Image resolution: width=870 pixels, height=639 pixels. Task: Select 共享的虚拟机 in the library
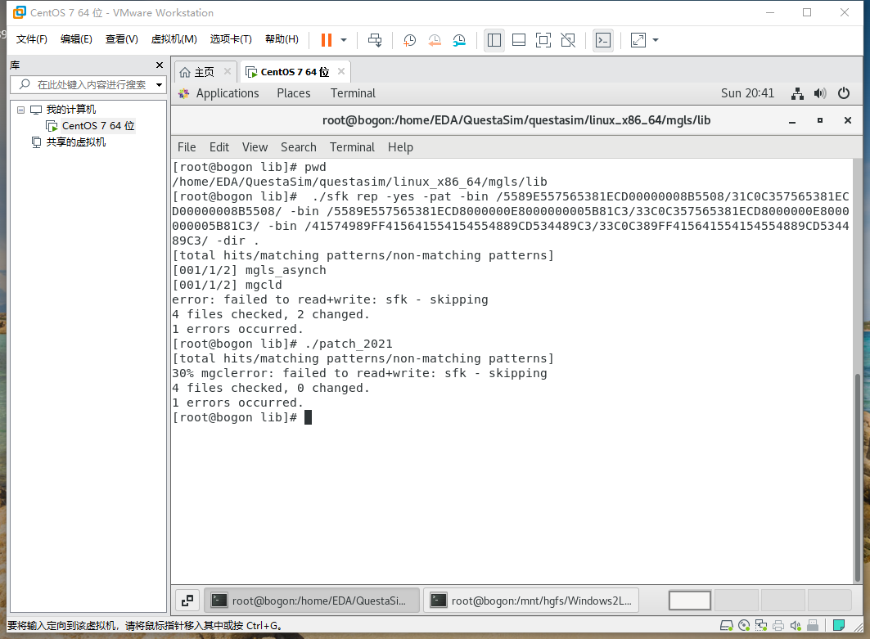pos(75,142)
